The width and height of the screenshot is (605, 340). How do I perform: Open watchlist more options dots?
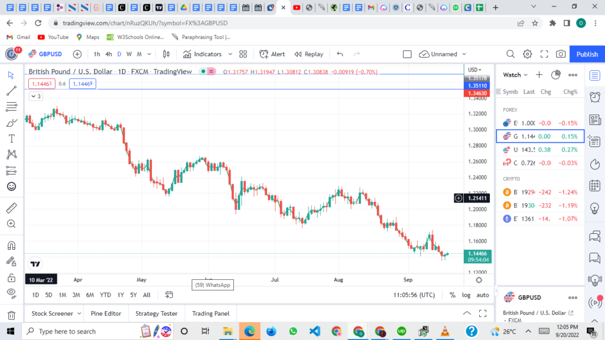pos(573,75)
